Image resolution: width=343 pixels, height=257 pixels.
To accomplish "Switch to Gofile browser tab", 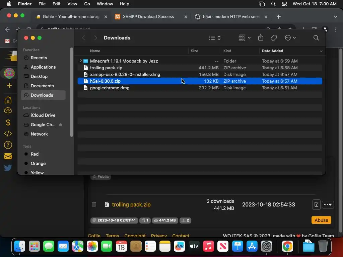I will tap(71, 17).
